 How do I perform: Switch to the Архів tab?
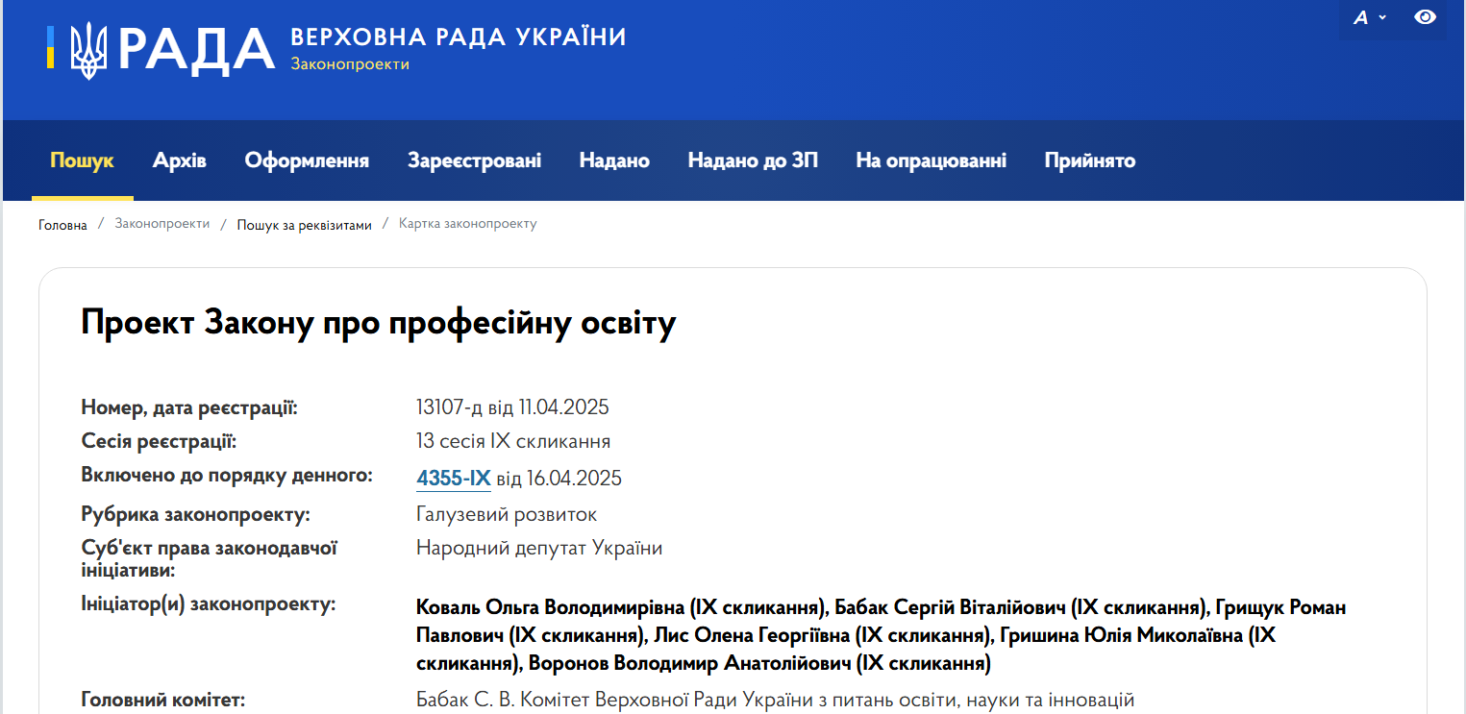[x=179, y=160]
